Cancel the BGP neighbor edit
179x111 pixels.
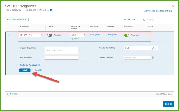[39, 70]
